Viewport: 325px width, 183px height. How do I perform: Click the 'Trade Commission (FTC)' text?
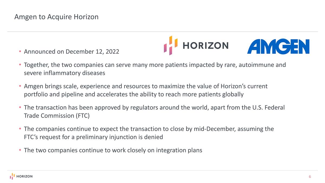[57, 116]
